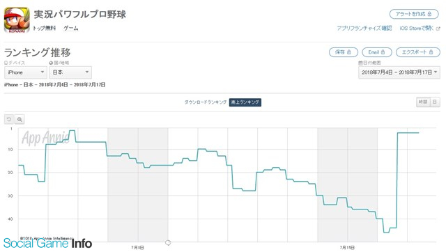This screenshot has height=252, width=446.
Task: Click the timeline marker below the chart
Action: (168, 243)
